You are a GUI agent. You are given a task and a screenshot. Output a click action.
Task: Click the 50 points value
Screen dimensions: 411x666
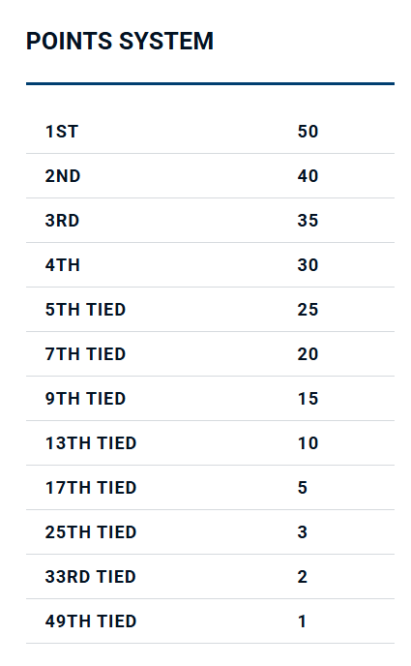tap(308, 132)
